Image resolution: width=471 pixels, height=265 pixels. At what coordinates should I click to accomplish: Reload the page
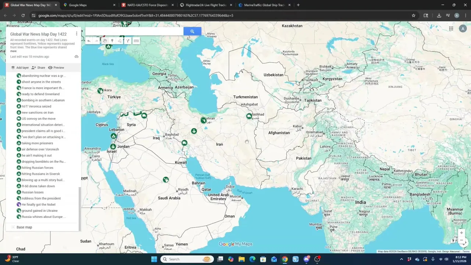(x=23, y=15)
